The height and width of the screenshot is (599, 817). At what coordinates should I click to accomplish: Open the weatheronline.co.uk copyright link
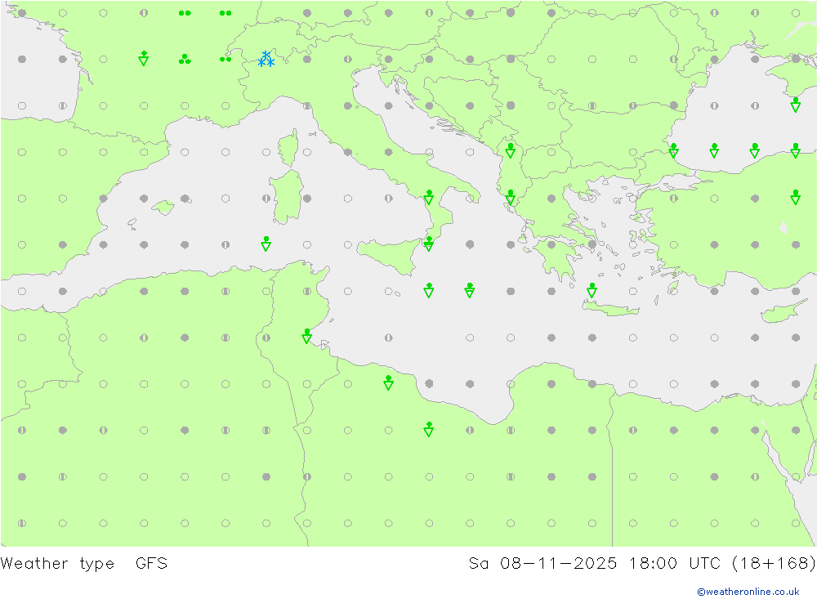[748, 592]
